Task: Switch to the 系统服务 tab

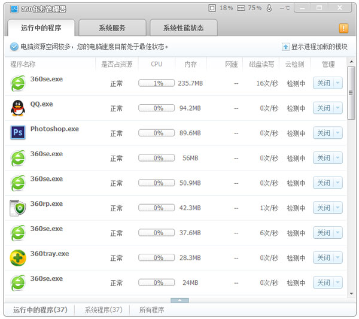Action: point(112,28)
